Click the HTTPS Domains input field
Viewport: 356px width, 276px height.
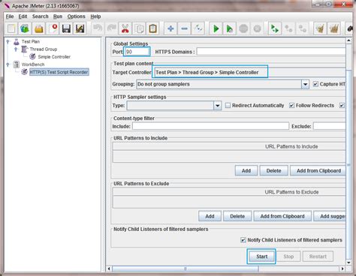271,52
